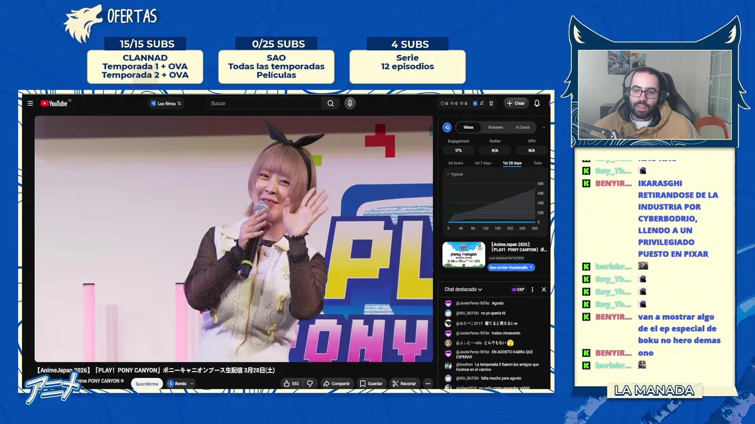Expand the Chat destacado dropdown
The image size is (755, 424).
click(x=463, y=290)
